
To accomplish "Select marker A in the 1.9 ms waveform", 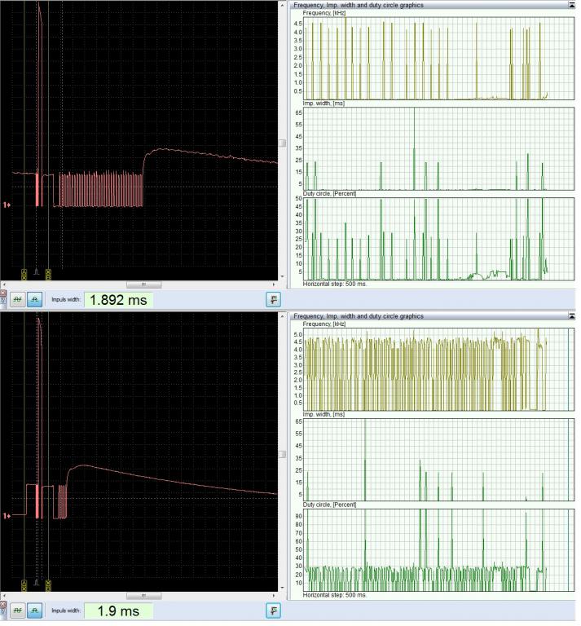I will point(24,585).
